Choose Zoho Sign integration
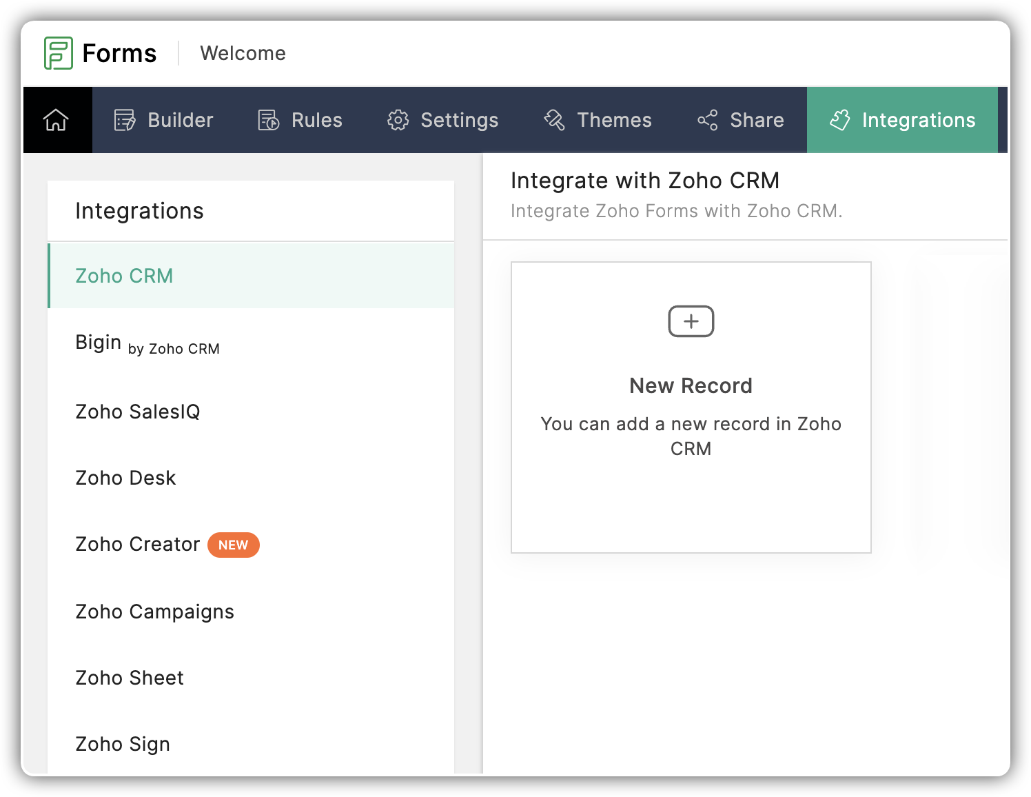This screenshot has width=1031, height=797. coord(123,744)
